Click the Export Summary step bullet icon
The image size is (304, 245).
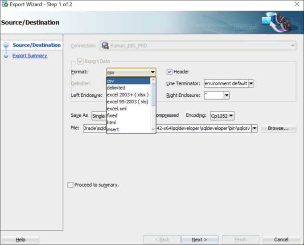pyautogui.click(x=6, y=56)
